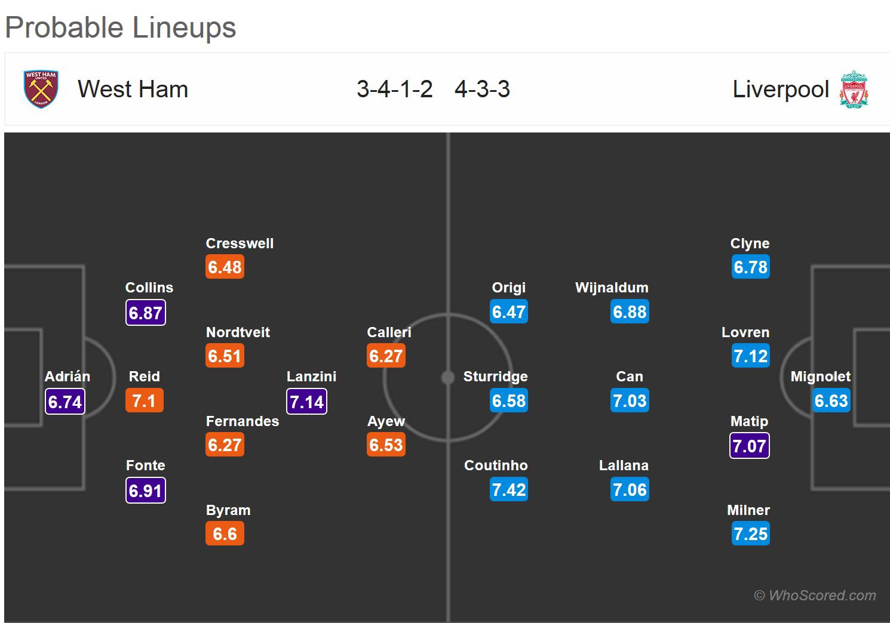This screenshot has height=623, width=890.
Task: Open the West Ham team name link
Action: (133, 90)
